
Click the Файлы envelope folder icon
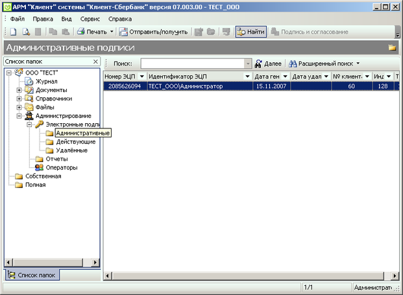click(29, 108)
